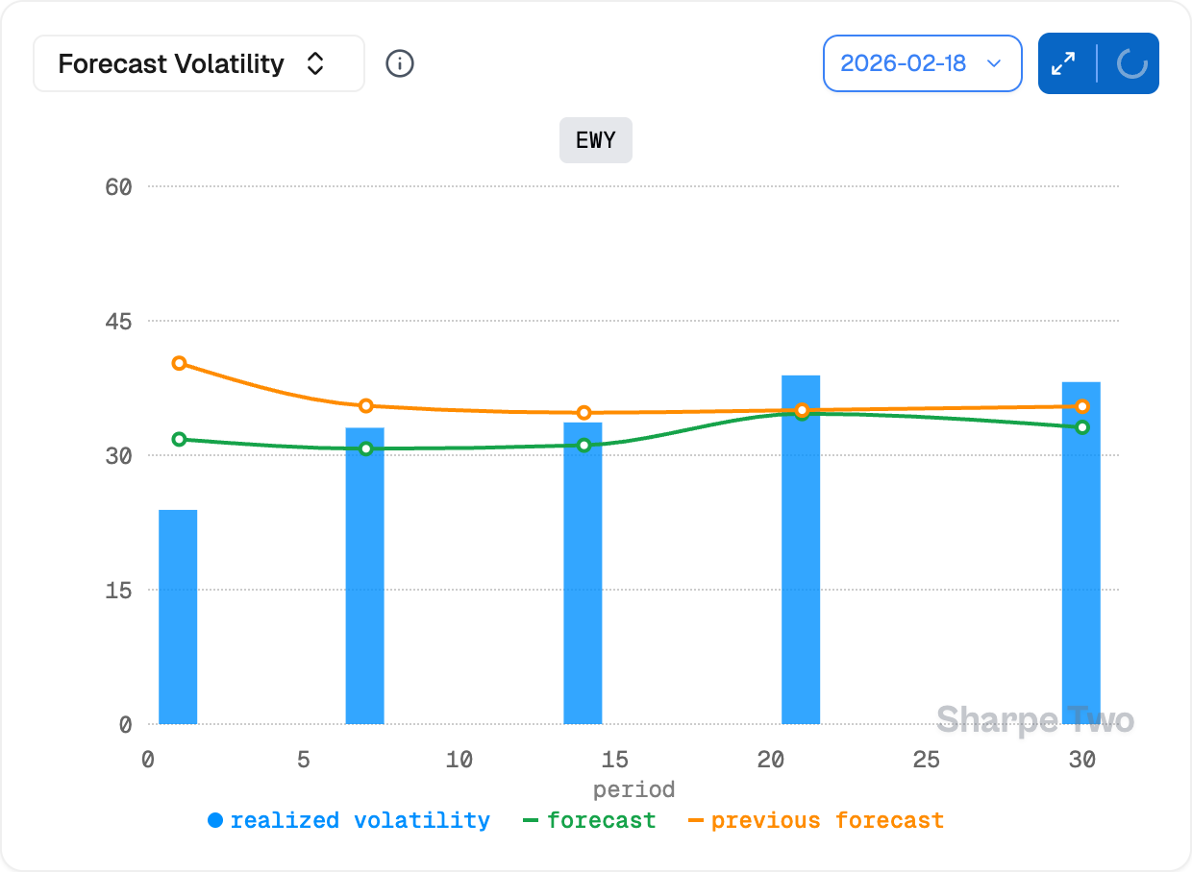Screen dimensions: 1192x872
Task: Click the blue realized volatility legend dot
Action: [x=215, y=821]
